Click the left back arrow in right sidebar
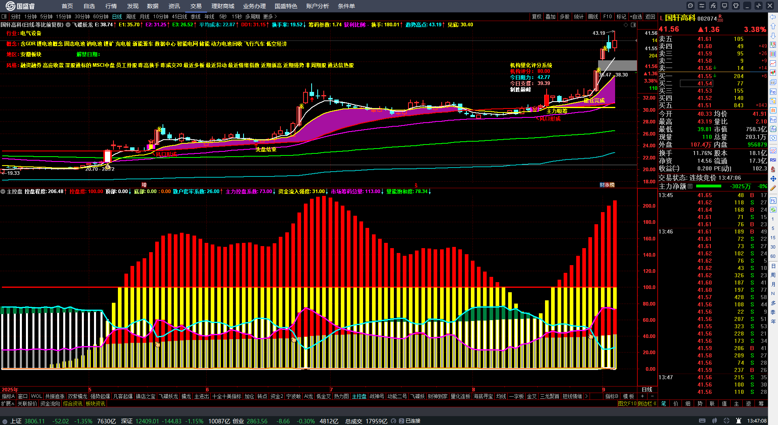This screenshot has width=778, height=425. pyautogui.click(x=773, y=17)
